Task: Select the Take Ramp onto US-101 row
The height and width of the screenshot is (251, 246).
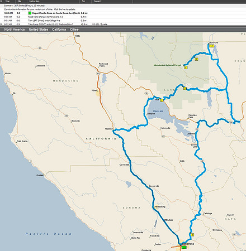Action: click(x=123, y=24)
